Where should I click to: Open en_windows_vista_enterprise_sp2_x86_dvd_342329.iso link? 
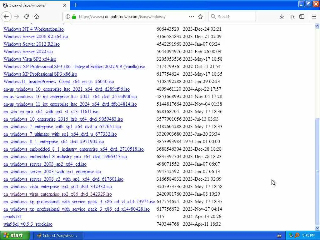(58, 194)
